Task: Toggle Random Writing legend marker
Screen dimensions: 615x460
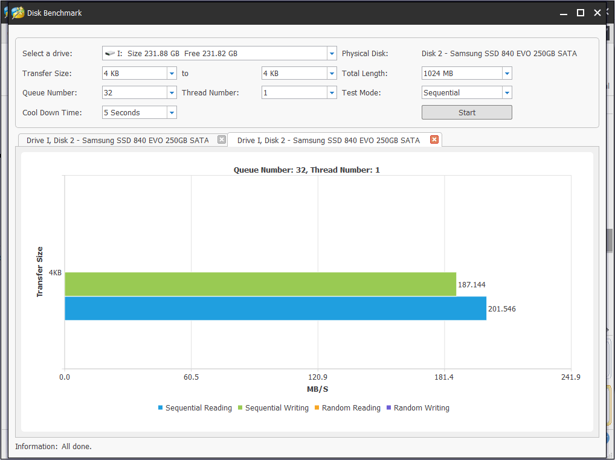Action: 388,408
